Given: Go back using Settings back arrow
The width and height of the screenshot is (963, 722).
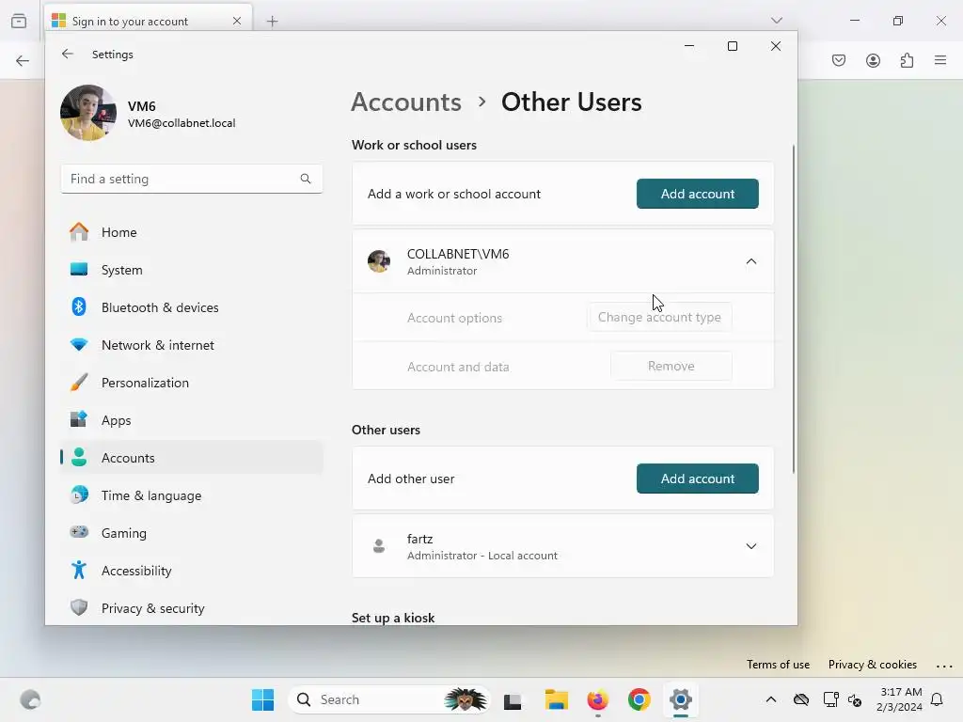Looking at the screenshot, I should [68, 54].
